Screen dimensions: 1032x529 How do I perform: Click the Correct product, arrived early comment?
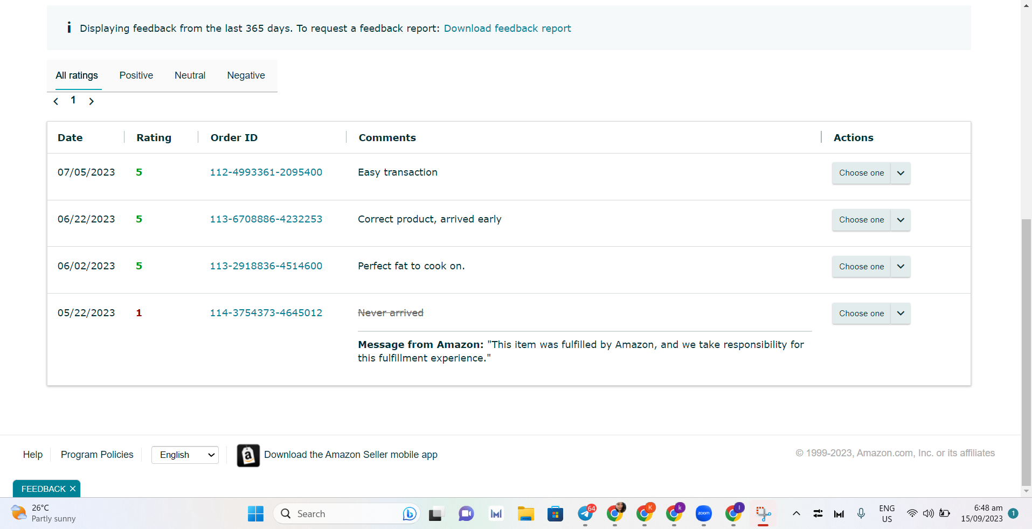[430, 219]
